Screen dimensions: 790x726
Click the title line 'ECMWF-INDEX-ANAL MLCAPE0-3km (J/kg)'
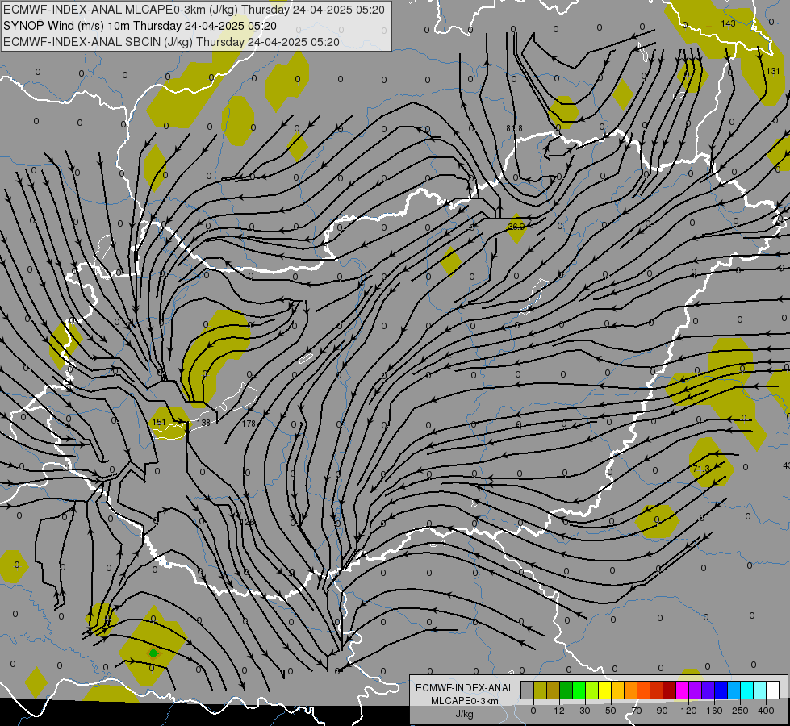pos(194,10)
